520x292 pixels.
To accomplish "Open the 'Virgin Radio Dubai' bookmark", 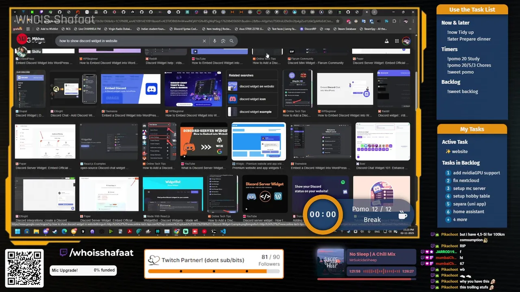I will point(118,29).
